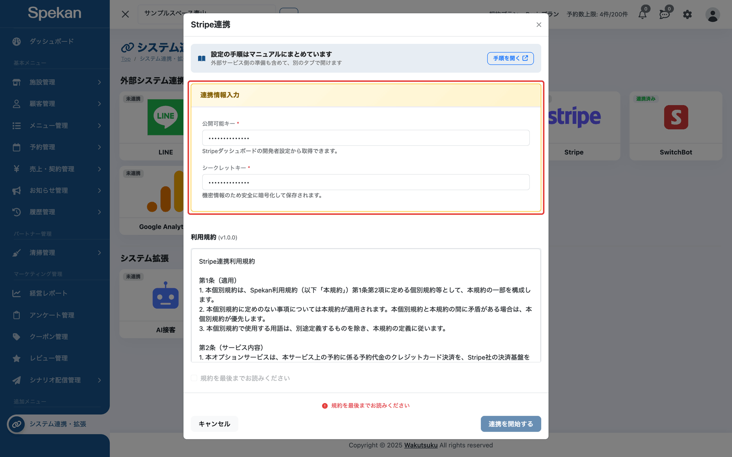Click the 施設管理 storefront icon
This screenshot has width=732, height=457.
[16, 82]
